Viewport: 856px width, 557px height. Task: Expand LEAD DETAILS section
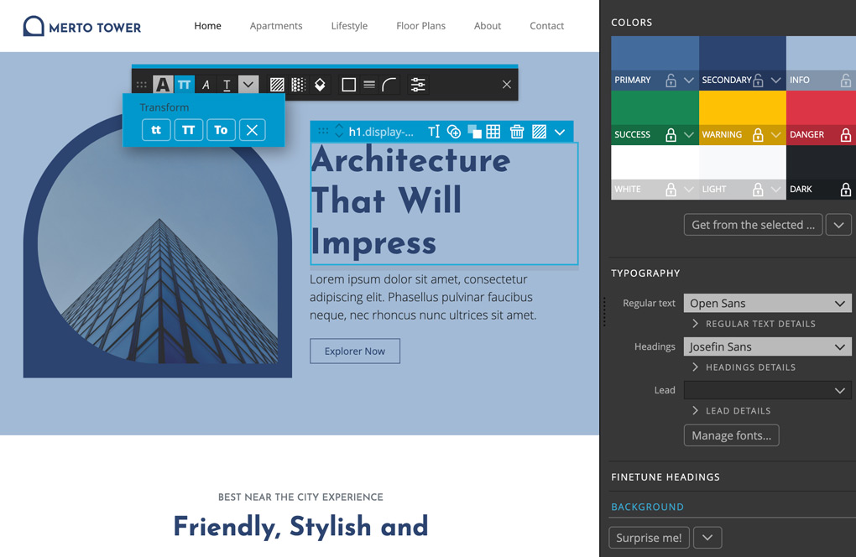pos(731,411)
